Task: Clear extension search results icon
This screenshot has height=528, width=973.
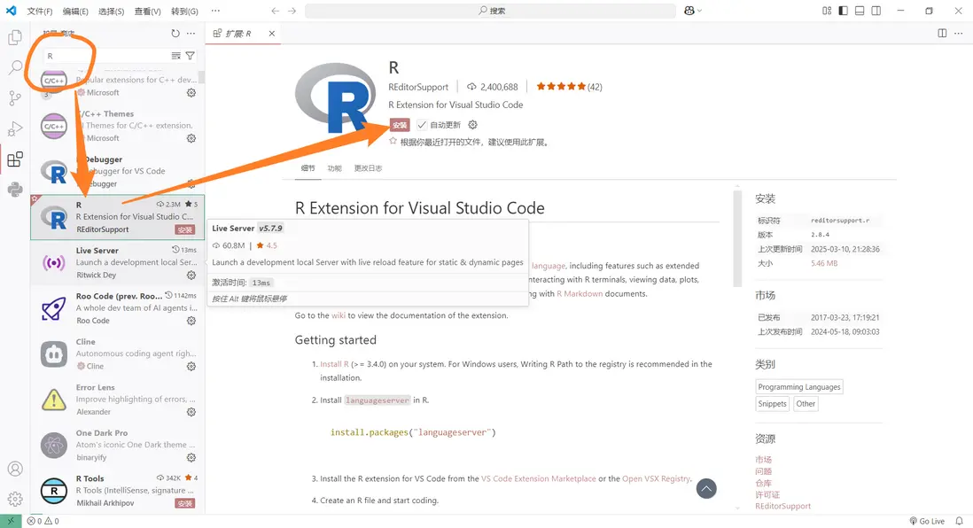Action: point(176,56)
